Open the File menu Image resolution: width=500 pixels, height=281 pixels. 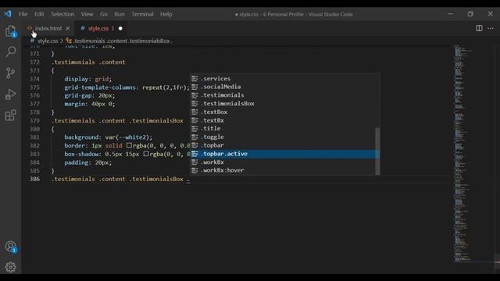[23, 14]
